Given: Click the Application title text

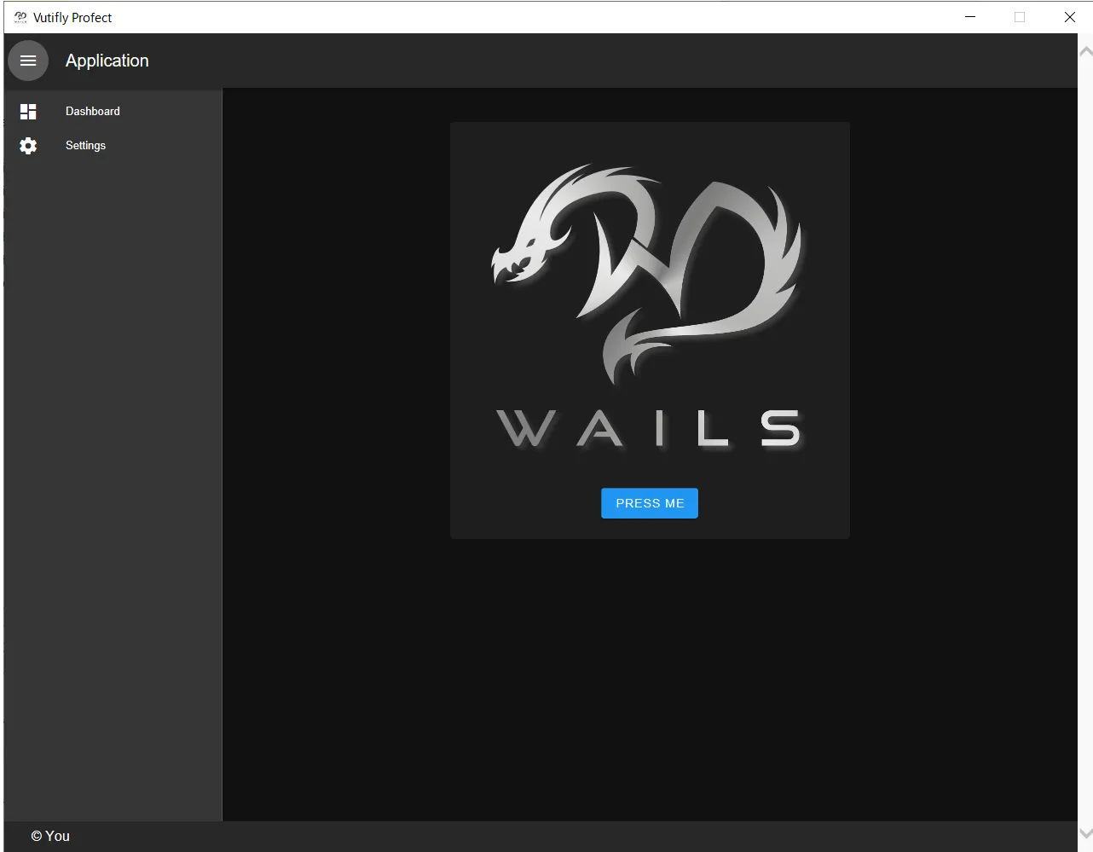Looking at the screenshot, I should pos(107,61).
